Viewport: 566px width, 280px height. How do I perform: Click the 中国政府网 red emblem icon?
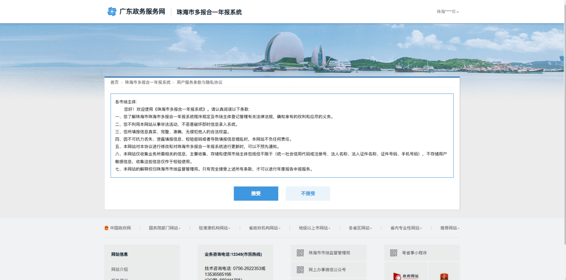[x=106, y=228]
